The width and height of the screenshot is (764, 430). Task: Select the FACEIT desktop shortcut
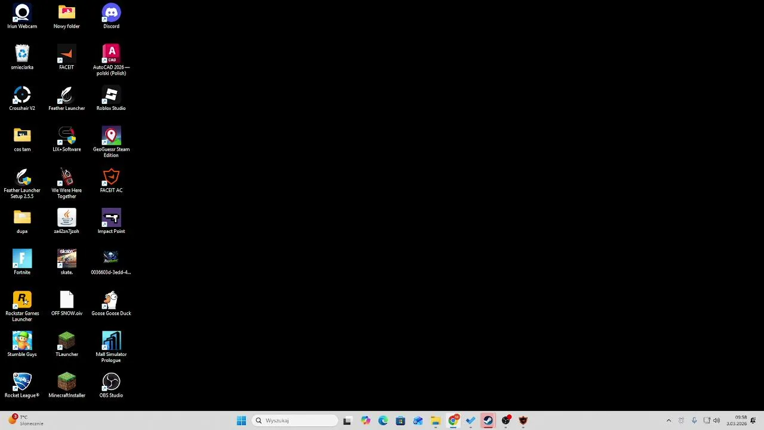click(66, 57)
